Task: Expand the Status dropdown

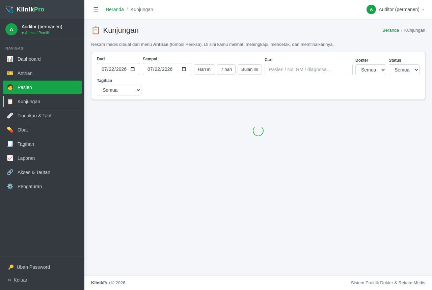Action: pos(404,70)
